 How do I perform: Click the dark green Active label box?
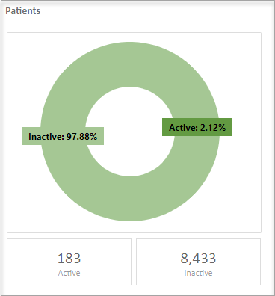pyautogui.click(x=197, y=127)
